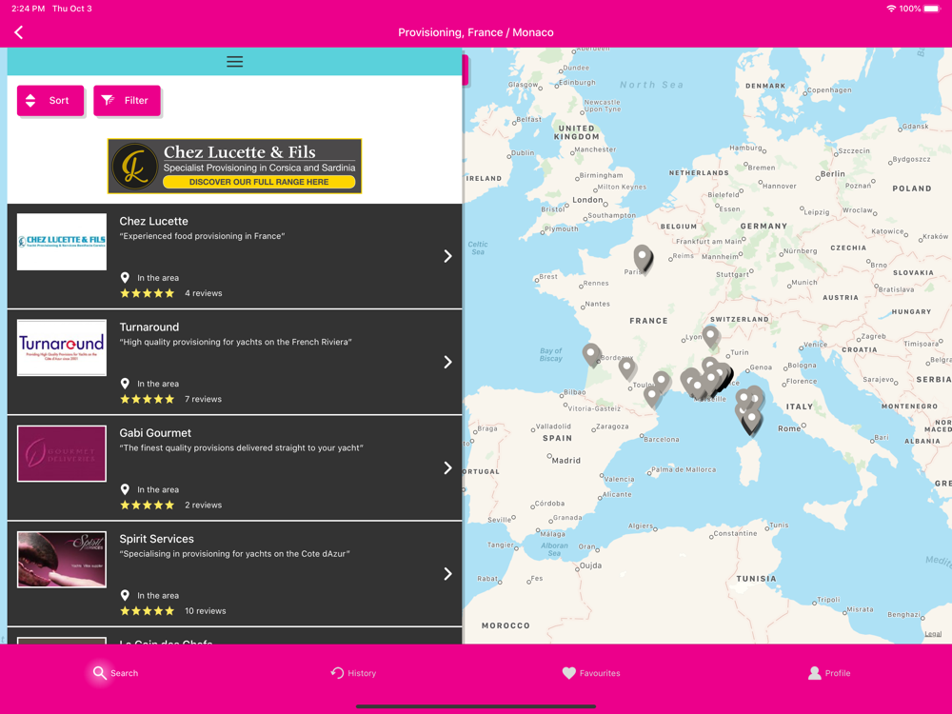Tap Turnaround five-star rating
Screen dimensions: 952x714
pos(148,399)
